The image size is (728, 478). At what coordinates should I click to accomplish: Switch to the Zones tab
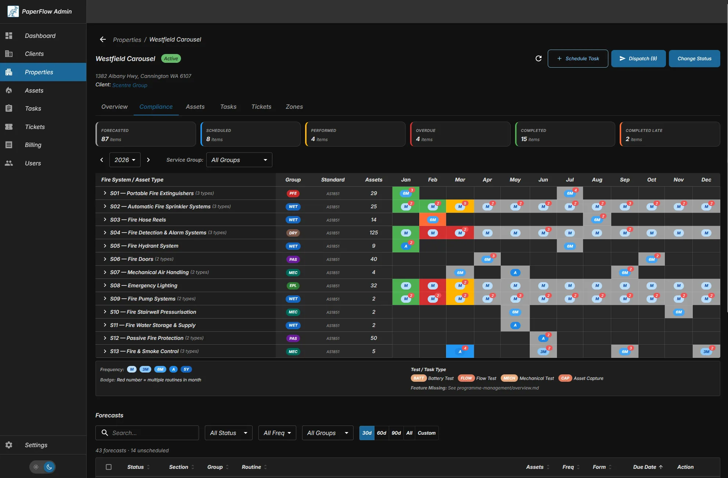pyautogui.click(x=294, y=107)
